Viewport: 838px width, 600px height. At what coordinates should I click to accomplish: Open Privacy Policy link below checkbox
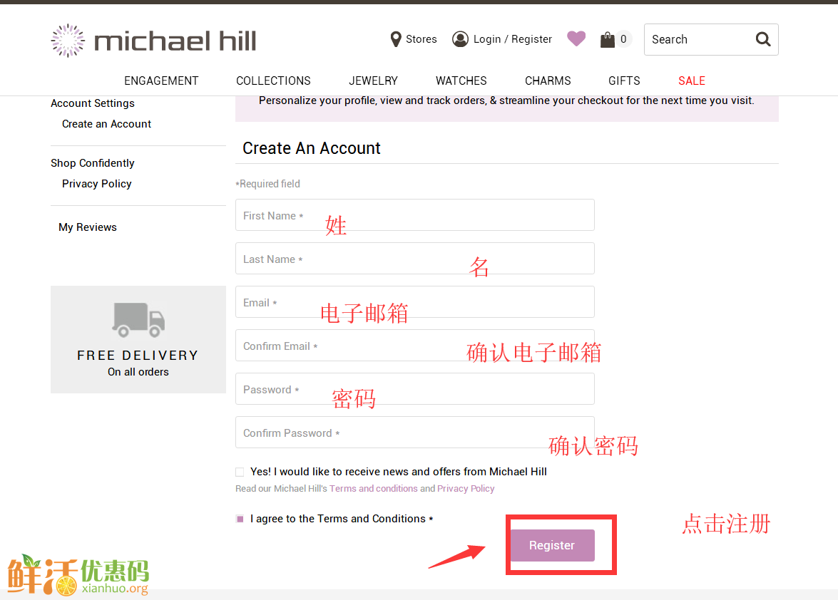click(x=466, y=488)
